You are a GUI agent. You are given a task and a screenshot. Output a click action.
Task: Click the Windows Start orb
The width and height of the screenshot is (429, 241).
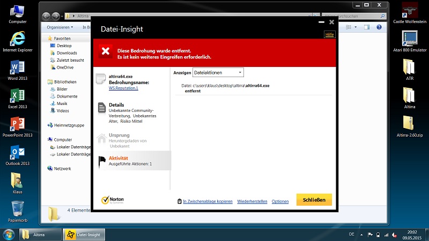9,235
